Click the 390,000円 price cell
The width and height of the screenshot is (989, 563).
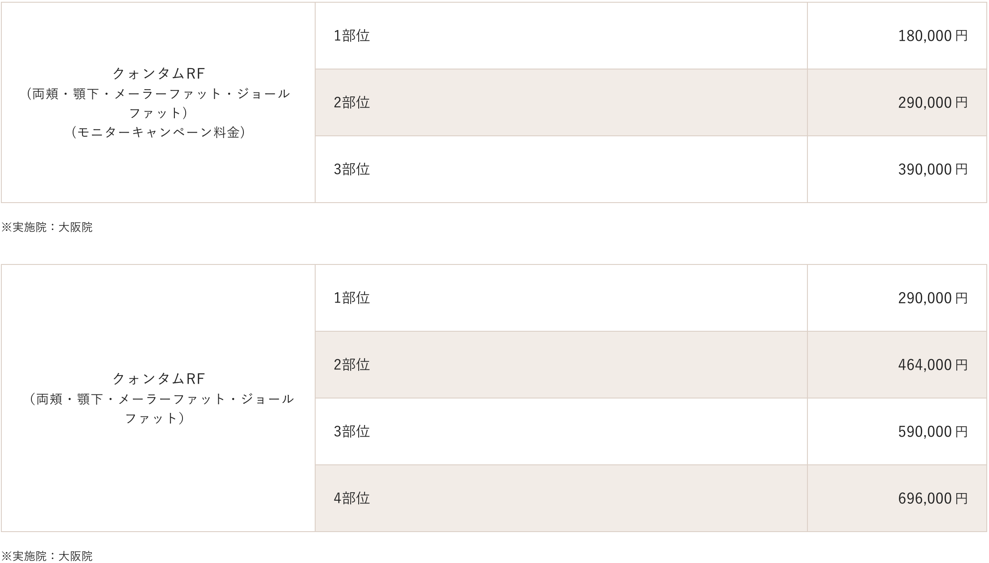933,169
